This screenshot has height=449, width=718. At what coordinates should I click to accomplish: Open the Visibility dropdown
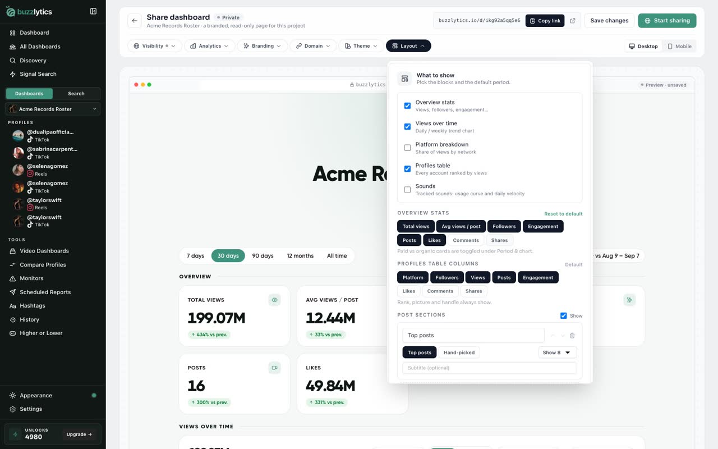(155, 46)
